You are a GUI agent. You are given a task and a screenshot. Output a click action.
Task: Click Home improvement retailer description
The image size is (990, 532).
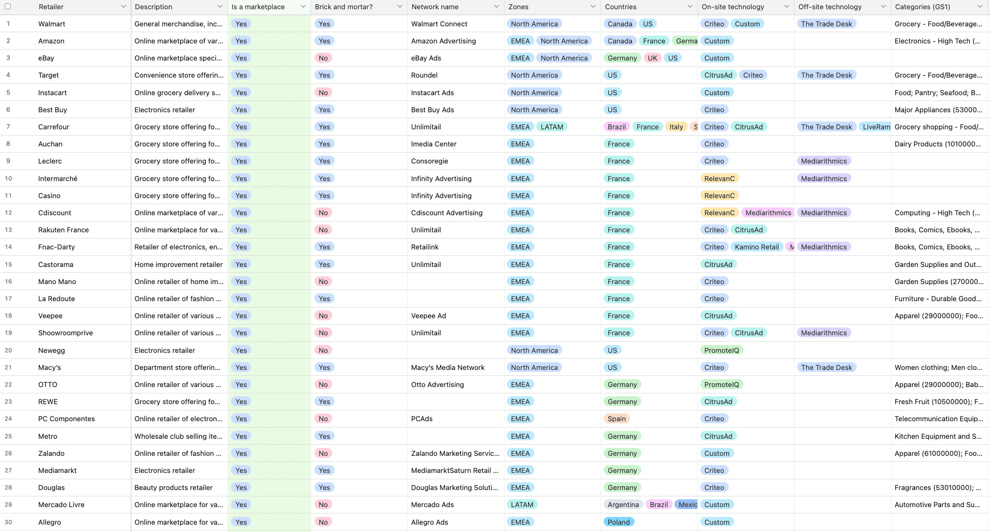click(x=179, y=265)
